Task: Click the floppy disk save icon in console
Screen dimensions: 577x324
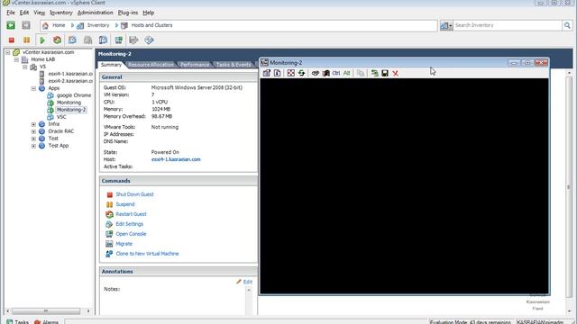Action: coord(385,73)
